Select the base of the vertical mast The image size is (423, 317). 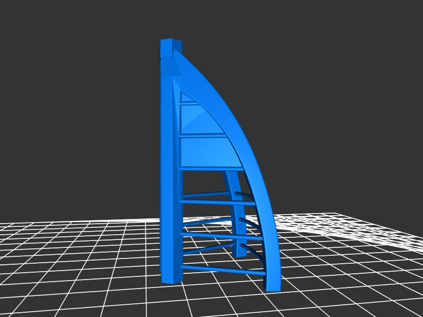[170, 273]
